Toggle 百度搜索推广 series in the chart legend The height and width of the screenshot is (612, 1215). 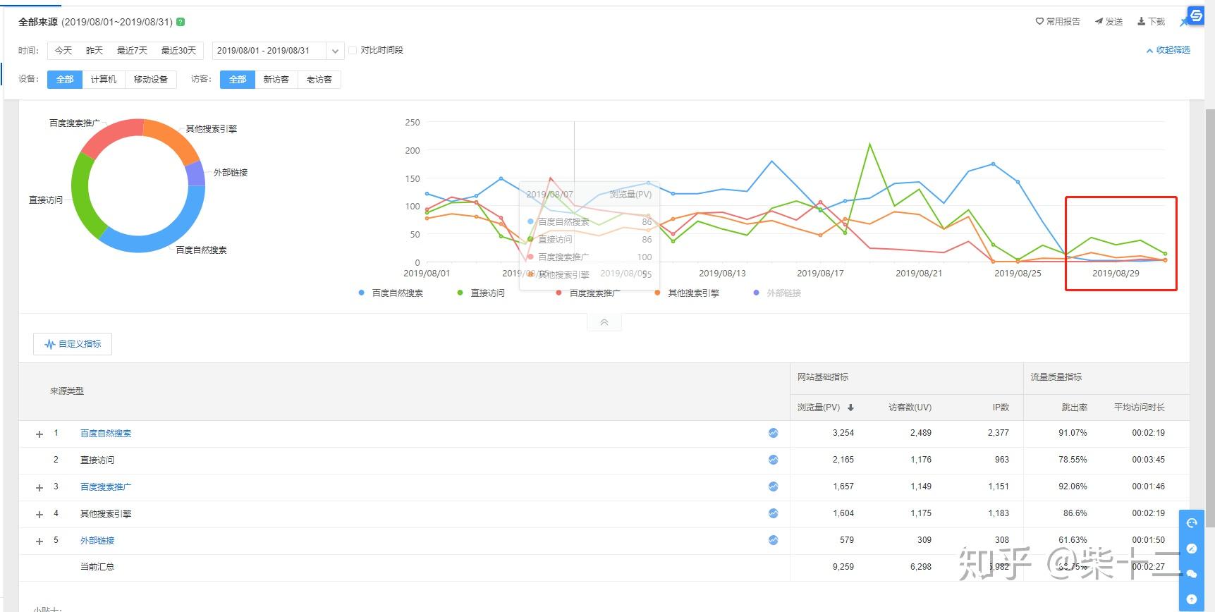(x=588, y=293)
